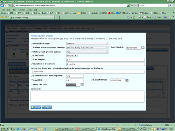Click the Current dose of Anticoagulant field
This screenshot has width=175, height=131.
(75, 76)
